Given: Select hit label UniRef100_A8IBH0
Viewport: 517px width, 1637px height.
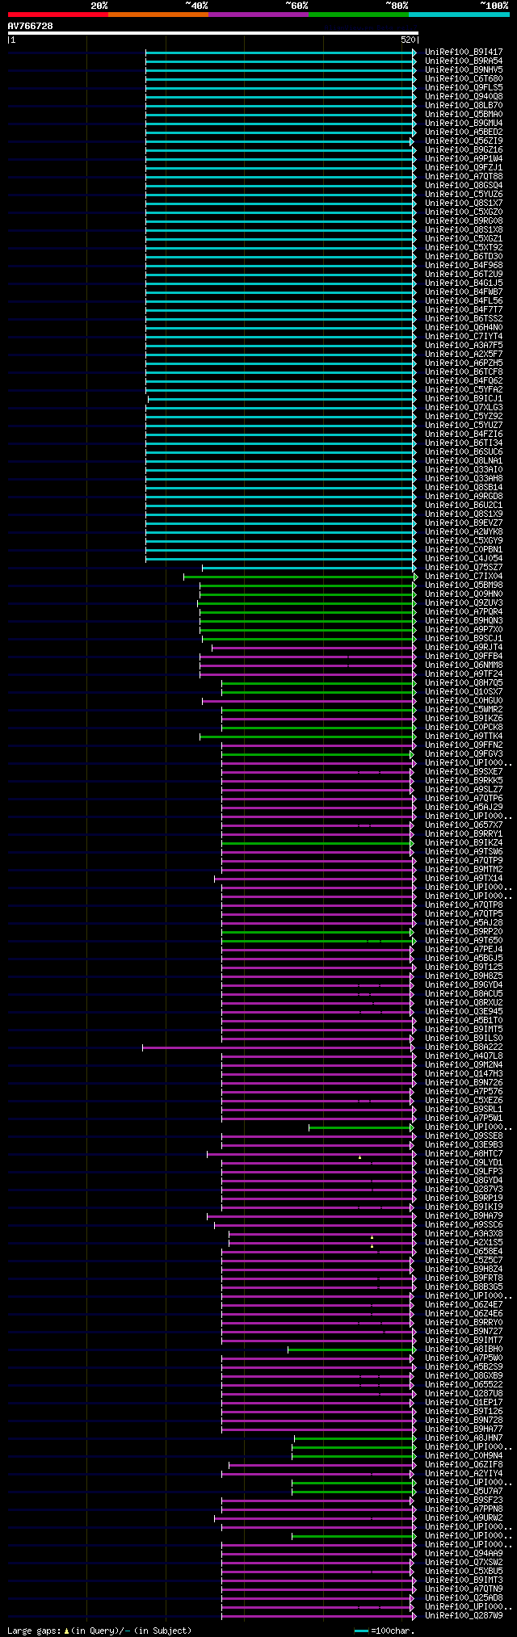Looking at the screenshot, I should (464, 1349).
